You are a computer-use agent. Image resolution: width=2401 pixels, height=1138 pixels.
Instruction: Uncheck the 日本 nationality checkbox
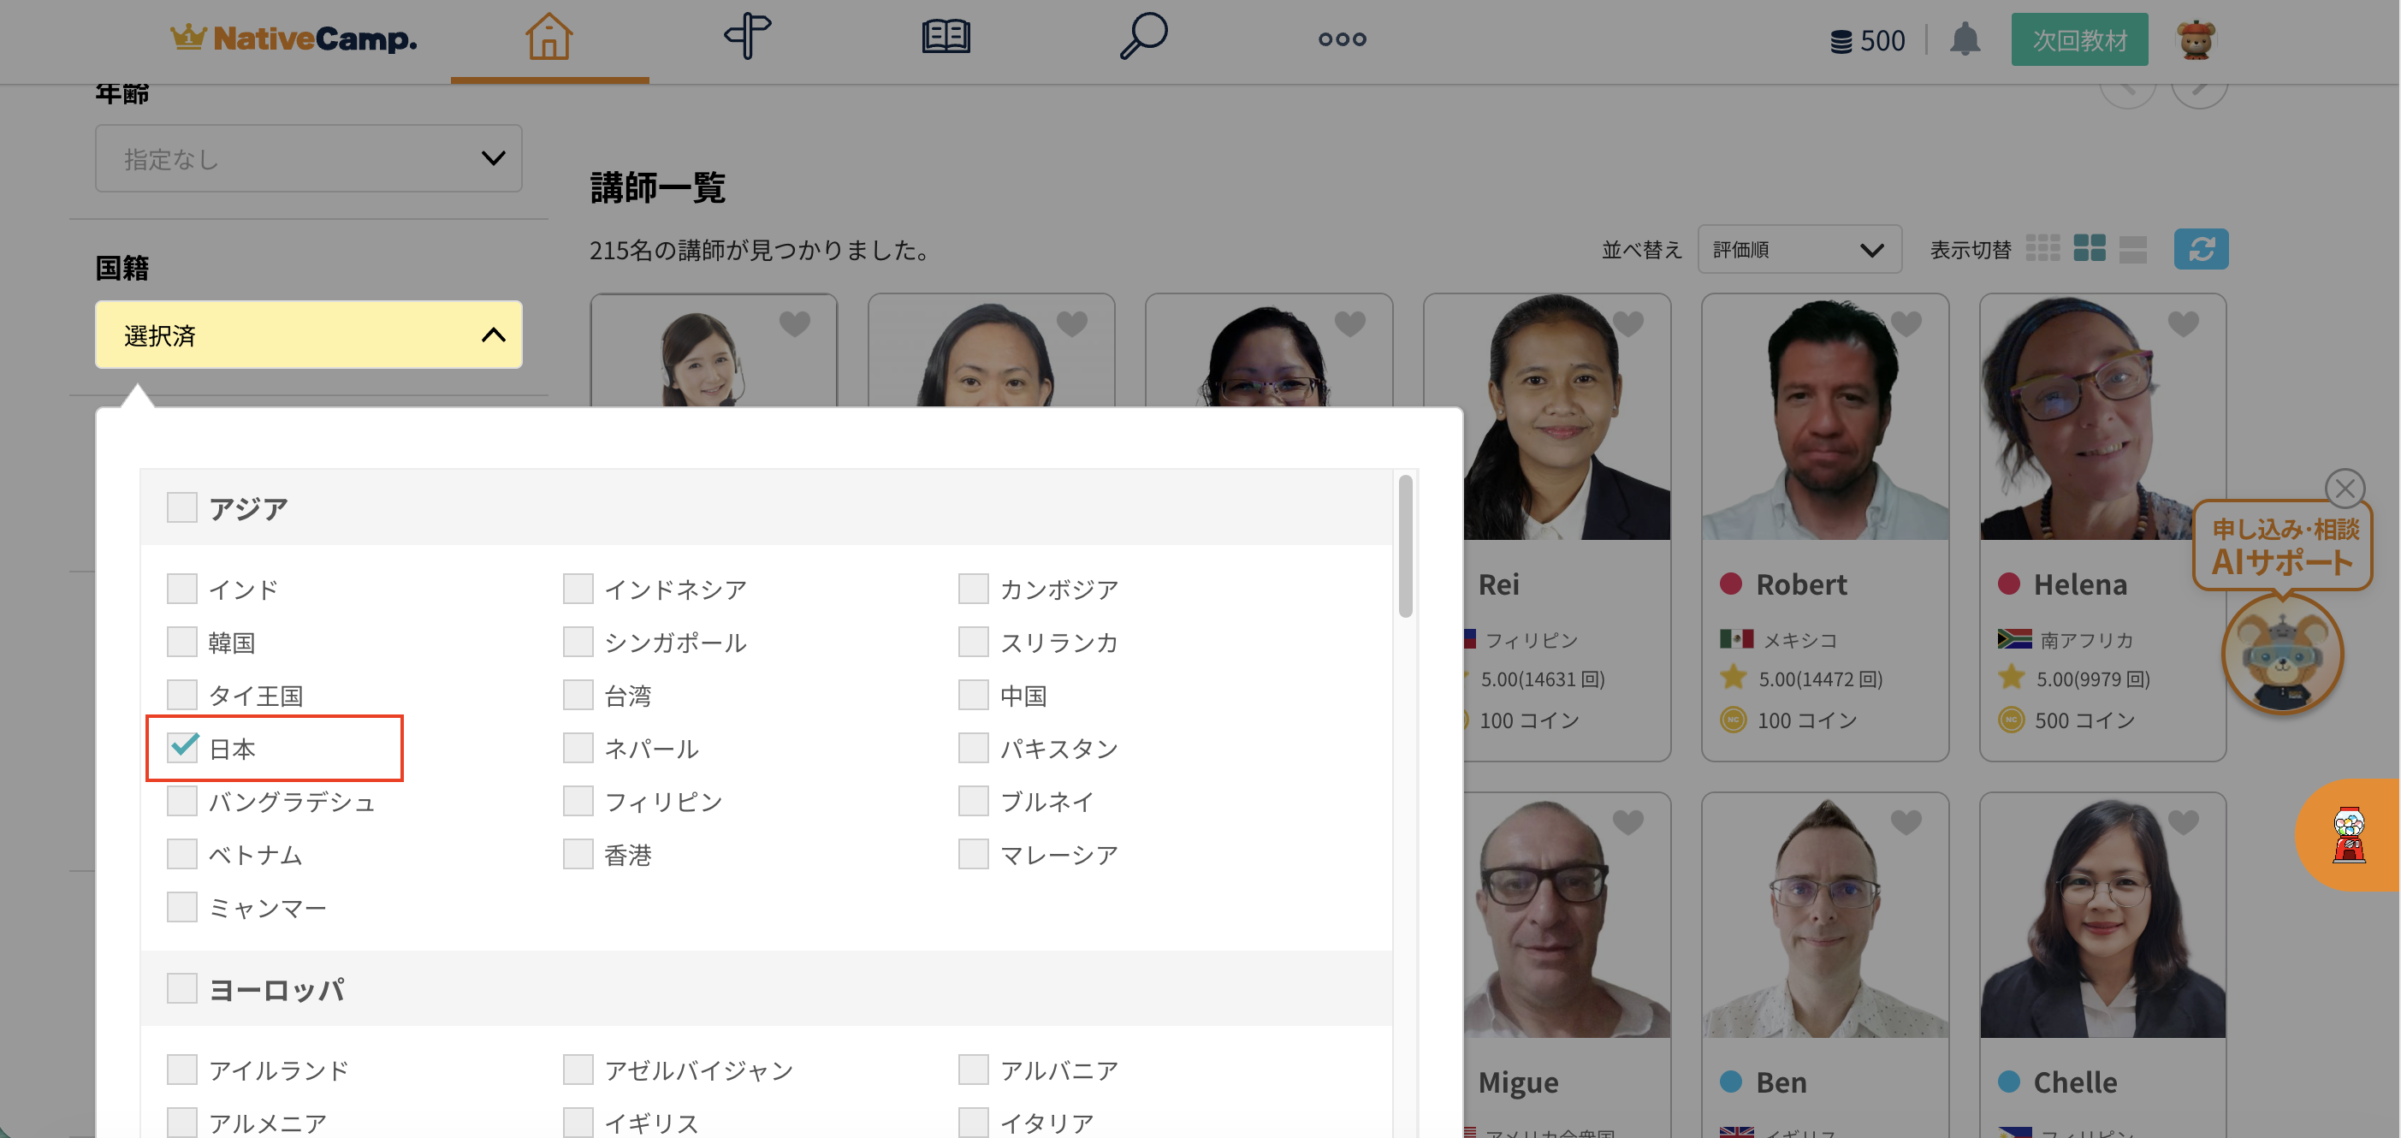coord(183,747)
